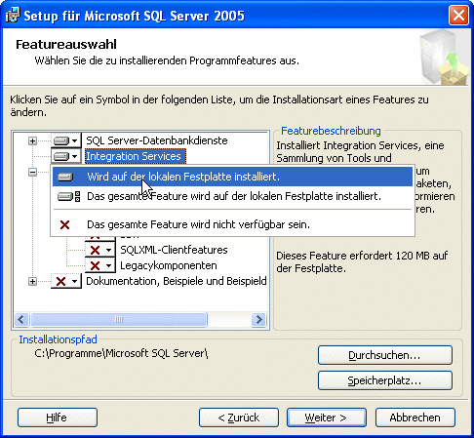Click the red X icon for SQLXML-Clientfeatures
Screen dimensions: 474x438
(95, 250)
